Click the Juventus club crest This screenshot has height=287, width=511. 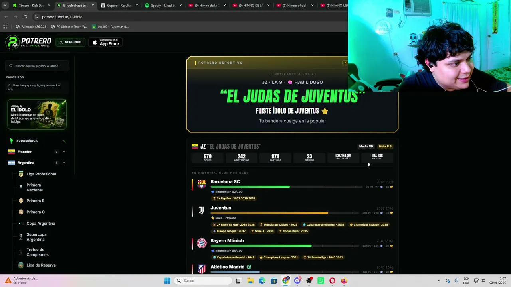tap(201, 211)
